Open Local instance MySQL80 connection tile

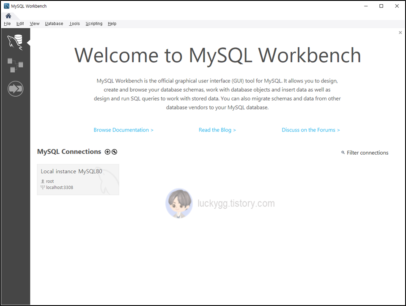click(78, 180)
